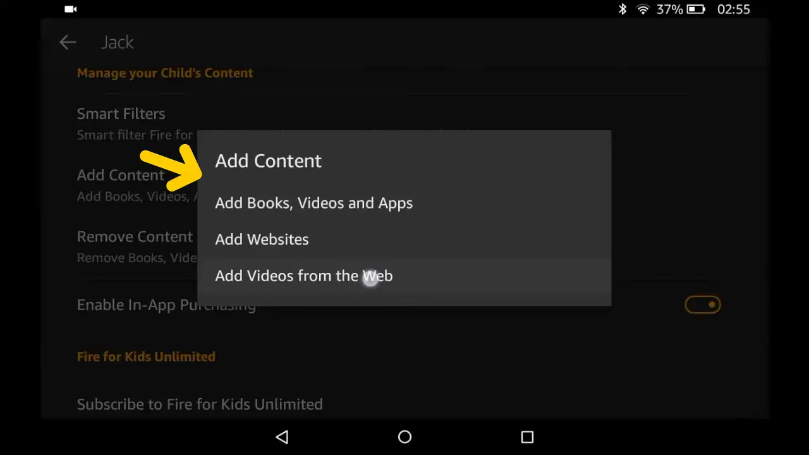Toggle the Enable In-App Purchasing switch

(x=702, y=305)
